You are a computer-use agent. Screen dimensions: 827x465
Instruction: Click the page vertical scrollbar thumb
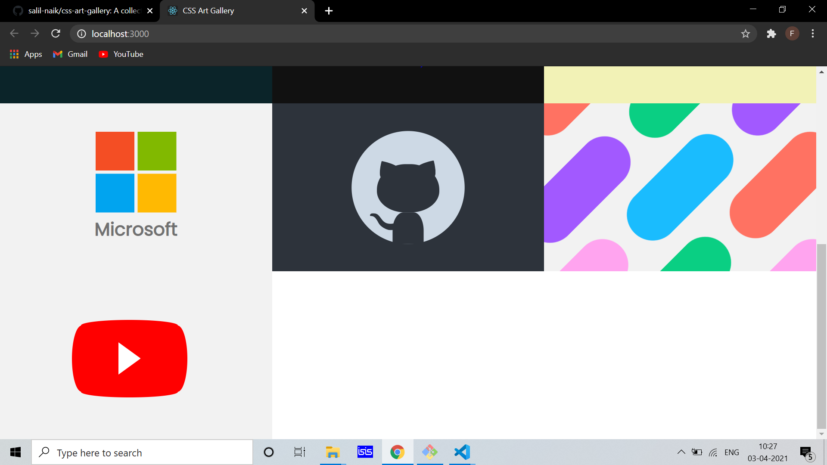[x=821, y=336]
